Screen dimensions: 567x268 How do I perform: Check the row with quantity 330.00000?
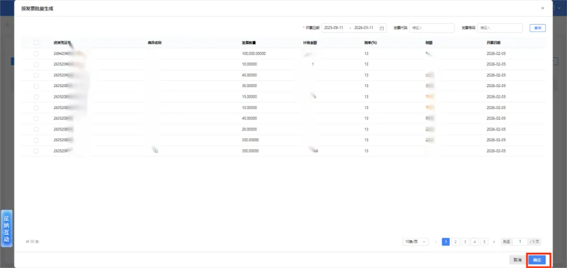(x=36, y=140)
